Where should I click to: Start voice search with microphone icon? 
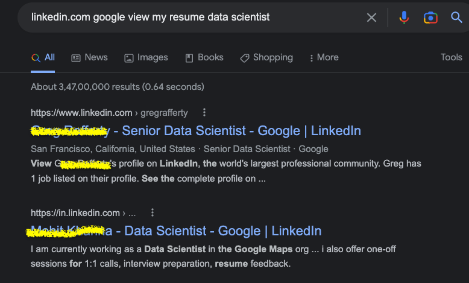point(404,17)
